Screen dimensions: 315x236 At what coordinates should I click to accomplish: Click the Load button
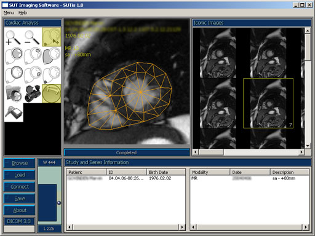[x=20, y=175]
